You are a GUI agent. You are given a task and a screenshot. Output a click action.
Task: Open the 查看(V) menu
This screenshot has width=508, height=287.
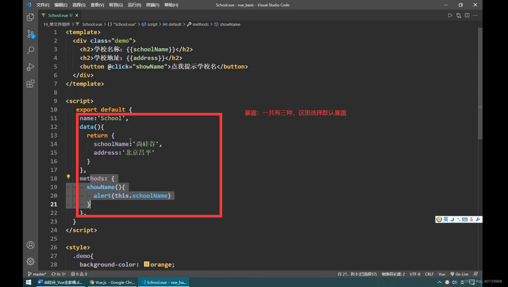pos(97,5)
